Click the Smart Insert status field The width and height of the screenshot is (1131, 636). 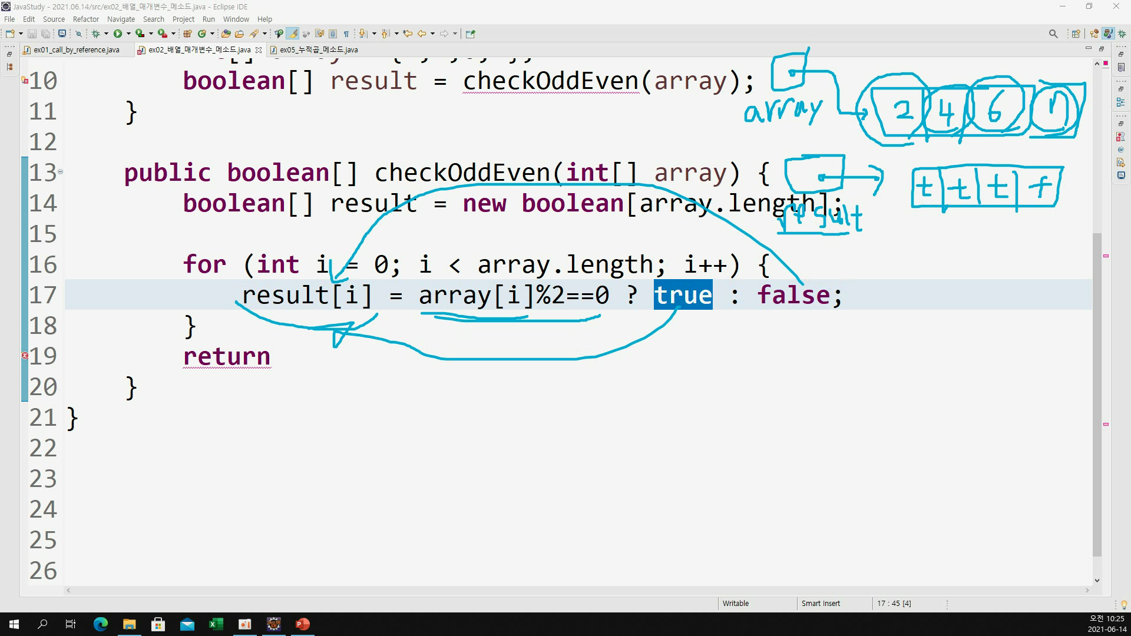click(x=821, y=603)
